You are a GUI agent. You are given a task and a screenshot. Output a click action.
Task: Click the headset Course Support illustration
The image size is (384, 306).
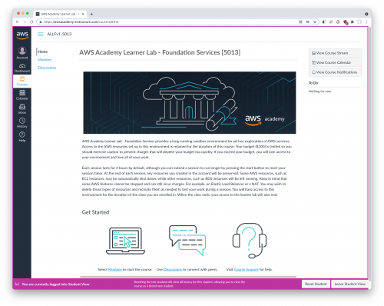pyautogui.click(x=250, y=241)
